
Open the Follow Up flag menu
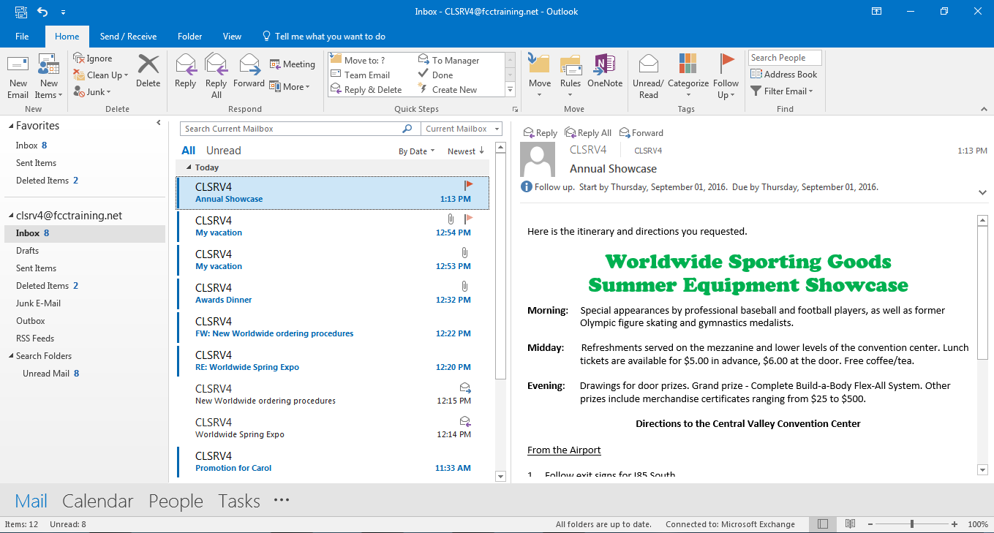coord(726,77)
